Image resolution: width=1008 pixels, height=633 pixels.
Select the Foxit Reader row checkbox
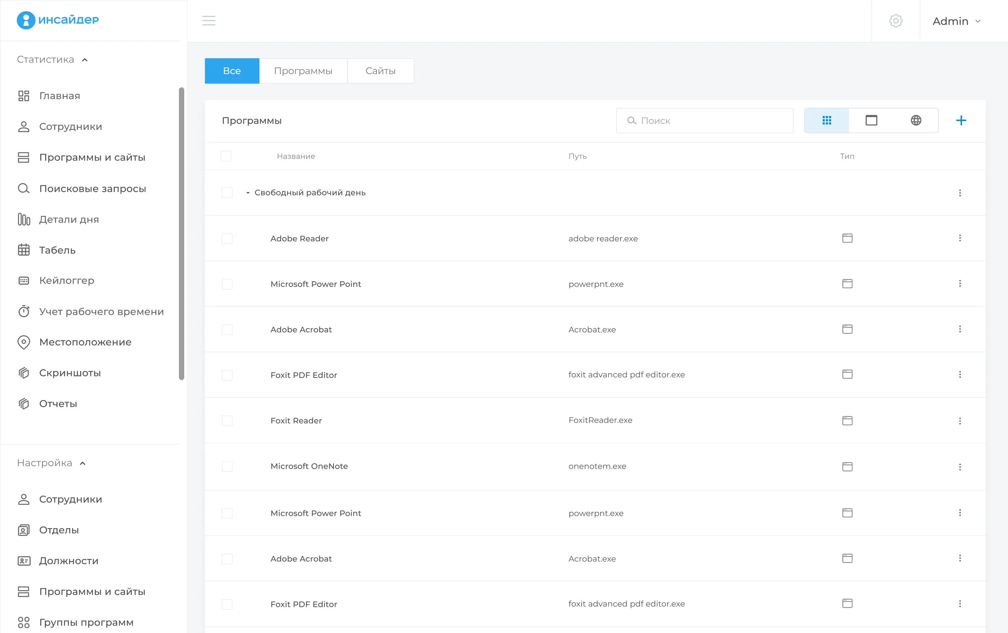click(227, 421)
